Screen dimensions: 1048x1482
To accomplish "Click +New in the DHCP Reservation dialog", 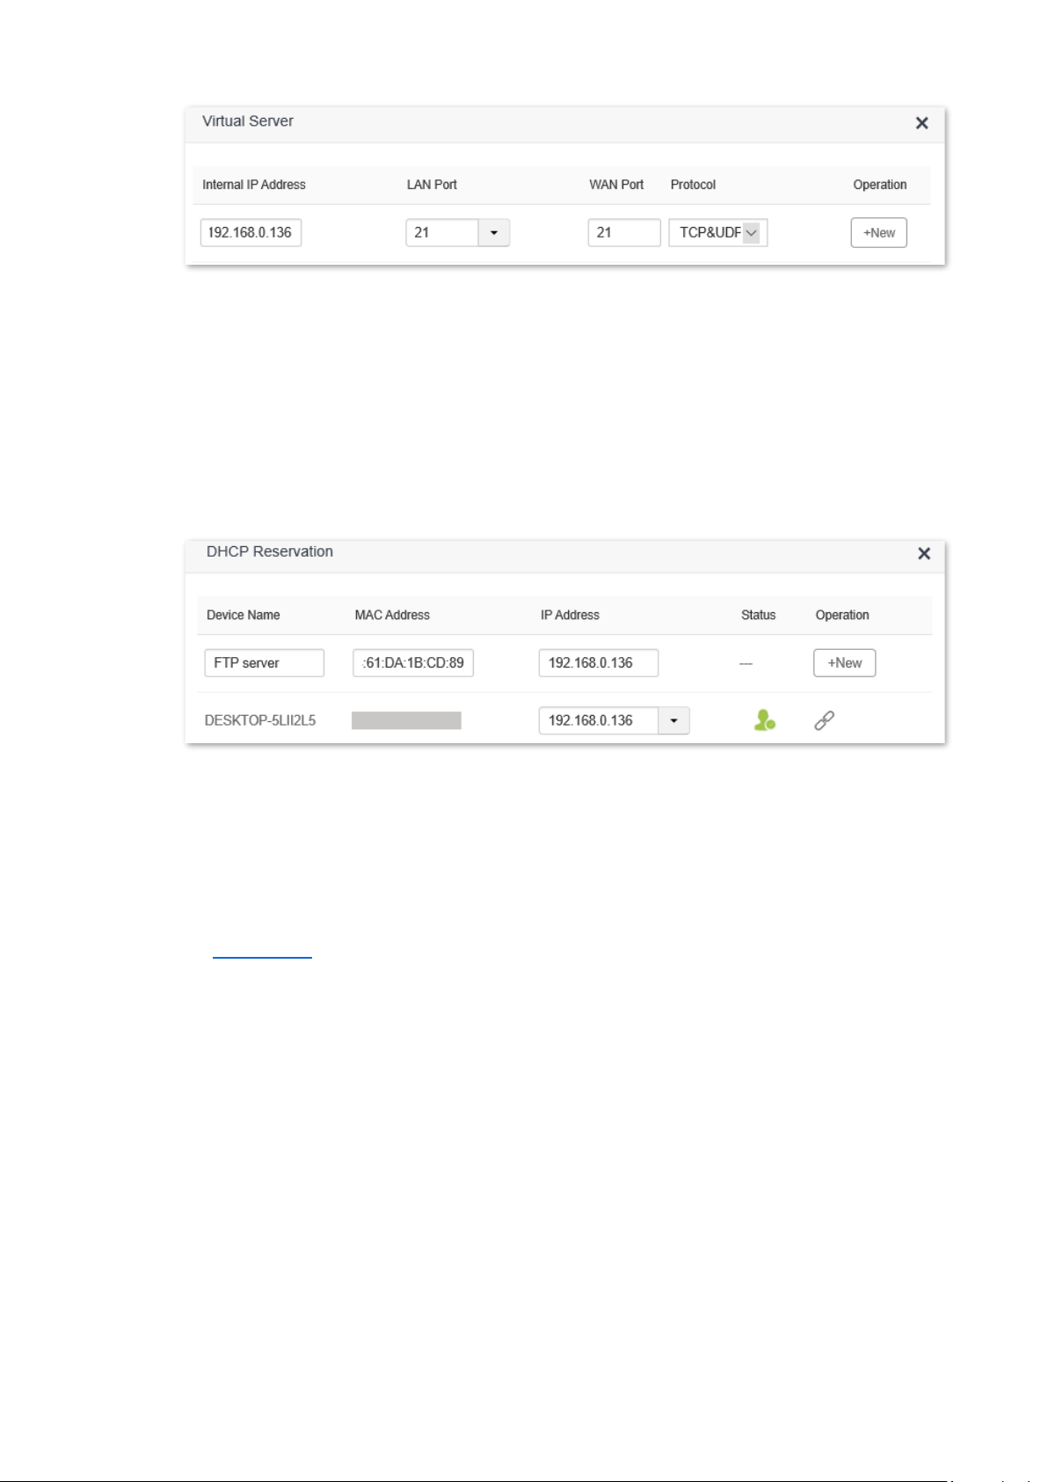I will 844,662.
